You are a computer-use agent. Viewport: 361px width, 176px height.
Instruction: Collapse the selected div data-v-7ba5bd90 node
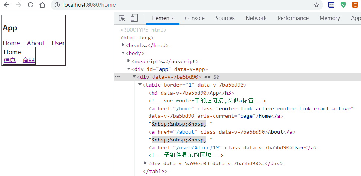click(x=134, y=77)
